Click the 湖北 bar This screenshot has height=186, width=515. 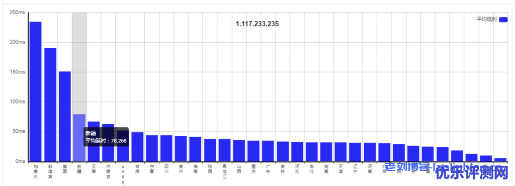tap(311, 152)
